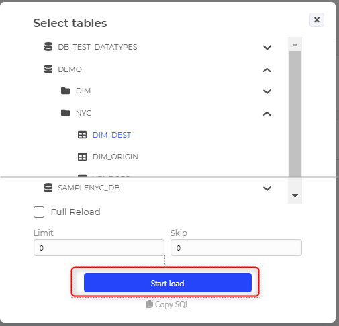Collapse the NYC schema chevron

(267, 114)
